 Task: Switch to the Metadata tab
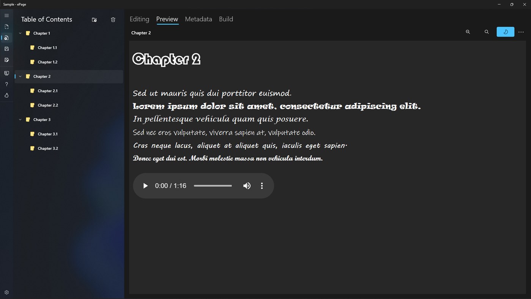(x=199, y=19)
